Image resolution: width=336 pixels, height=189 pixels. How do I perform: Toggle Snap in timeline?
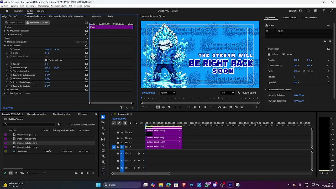119,123
